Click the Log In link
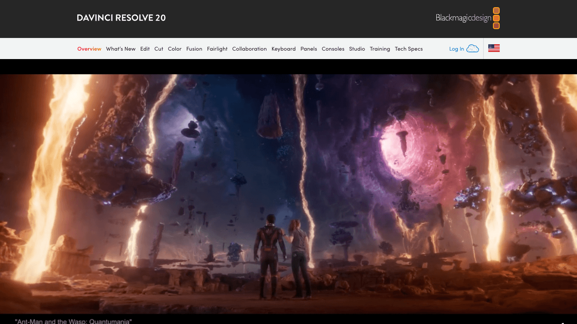Image resolution: width=577 pixels, height=324 pixels. (457, 49)
